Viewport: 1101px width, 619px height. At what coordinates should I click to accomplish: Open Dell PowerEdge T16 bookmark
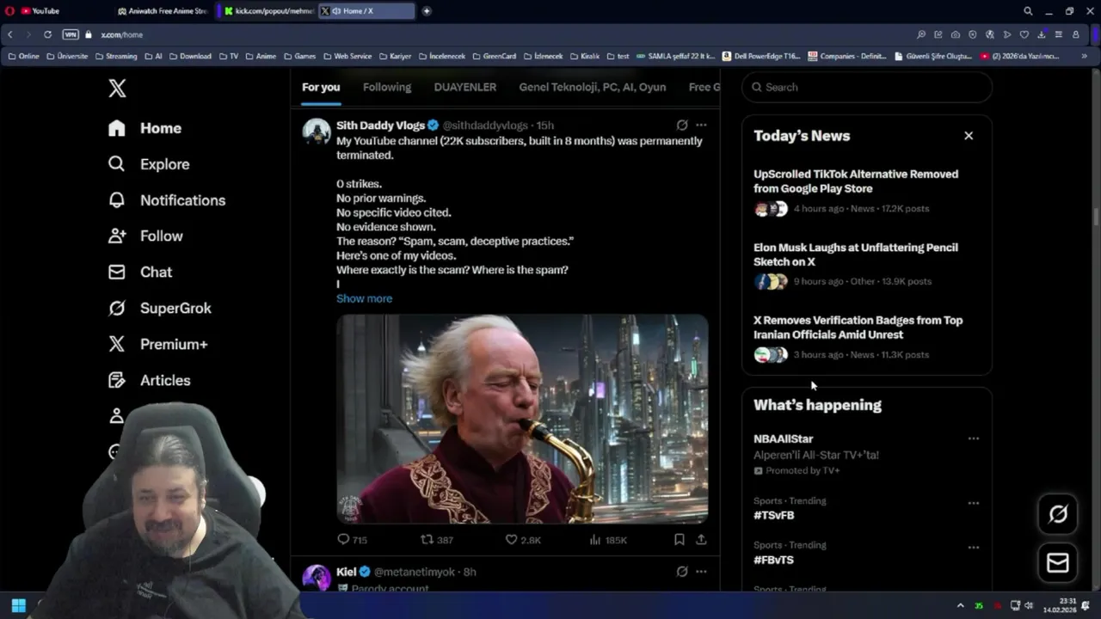pos(762,56)
